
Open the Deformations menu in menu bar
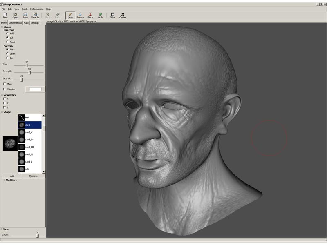[x=37, y=9]
